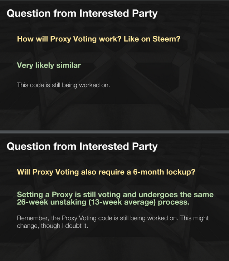The height and width of the screenshot is (261, 229).
Task: Click the first slide's "Question from Interested Party" heading
Action: 82,14
